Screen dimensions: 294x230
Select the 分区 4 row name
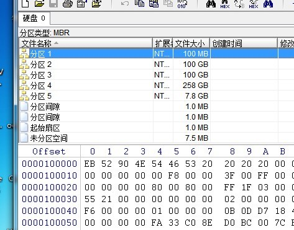point(41,86)
